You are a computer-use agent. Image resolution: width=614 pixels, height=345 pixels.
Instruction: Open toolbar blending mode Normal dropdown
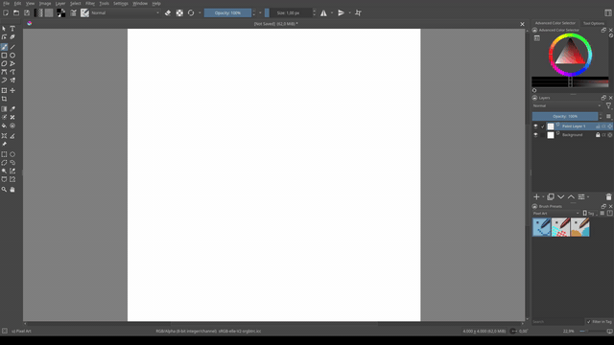click(125, 12)
